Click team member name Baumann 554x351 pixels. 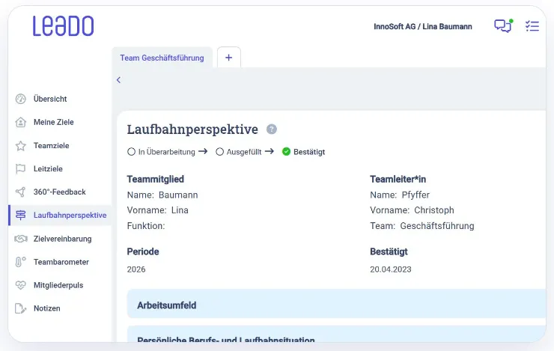point(178,195)
